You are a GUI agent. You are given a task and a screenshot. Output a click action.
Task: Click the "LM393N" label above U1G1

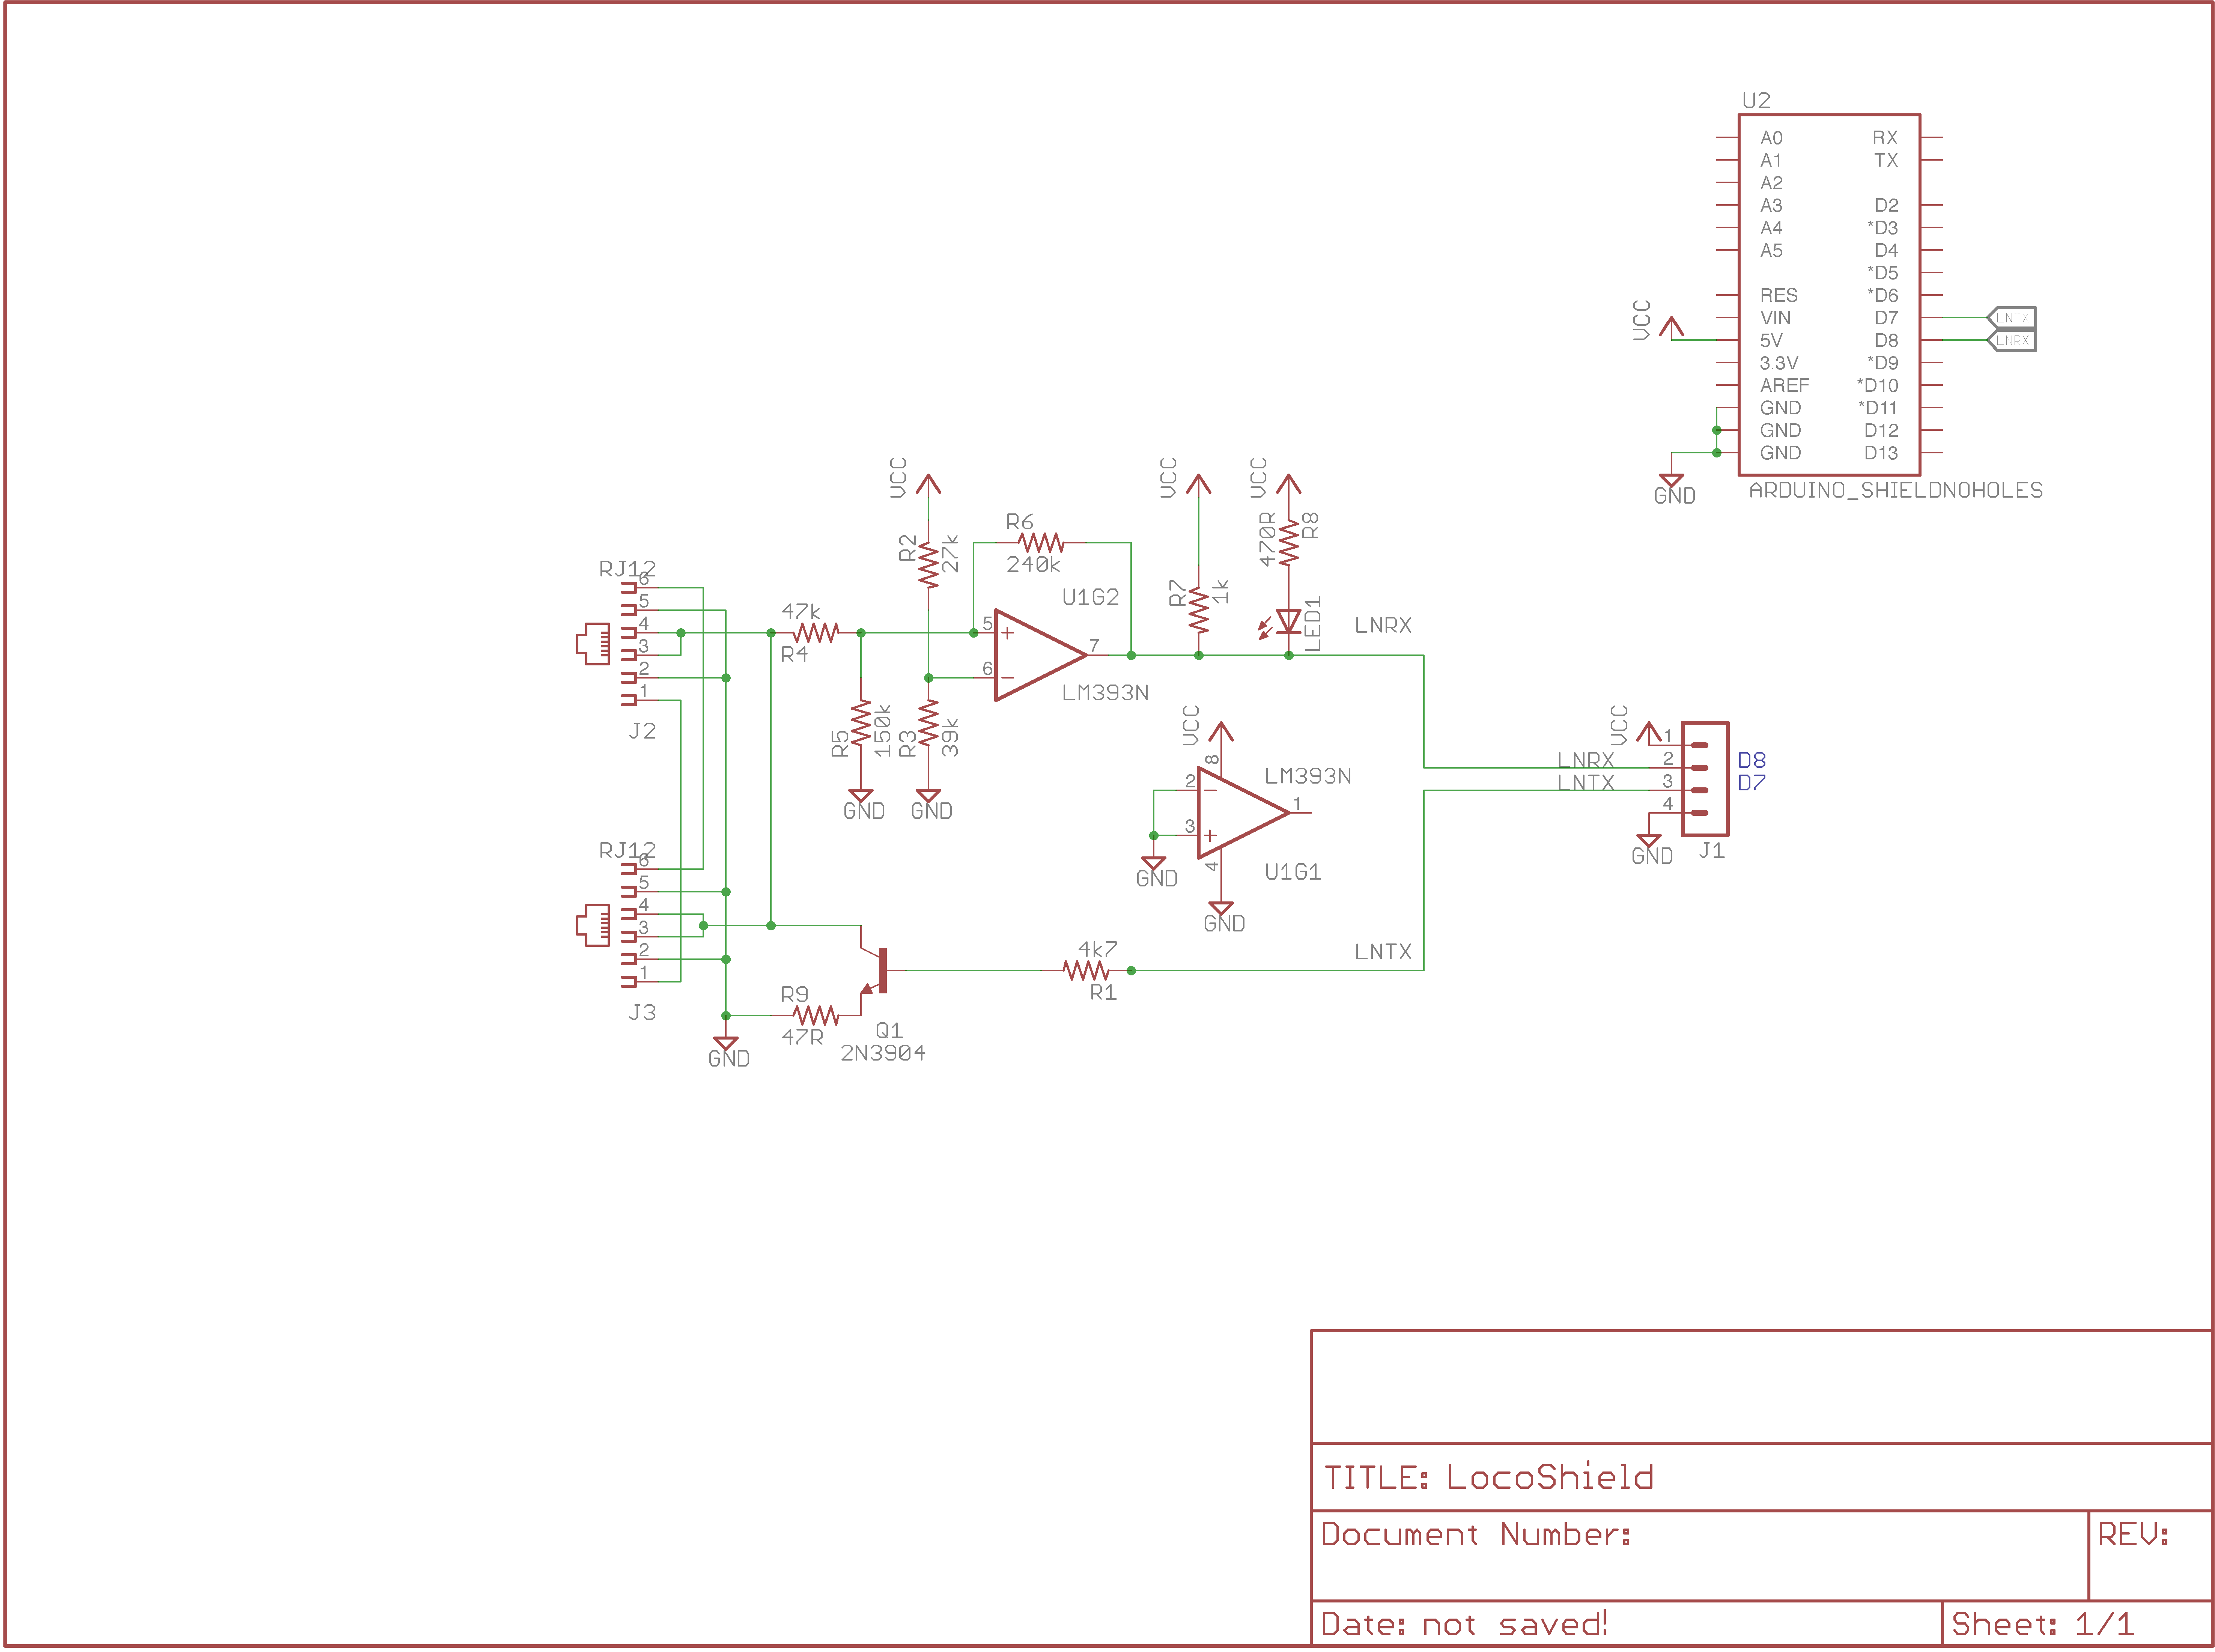click(1308, 776)
